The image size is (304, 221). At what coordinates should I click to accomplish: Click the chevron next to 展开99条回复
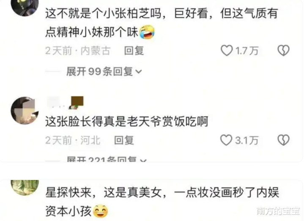[139, 72]
